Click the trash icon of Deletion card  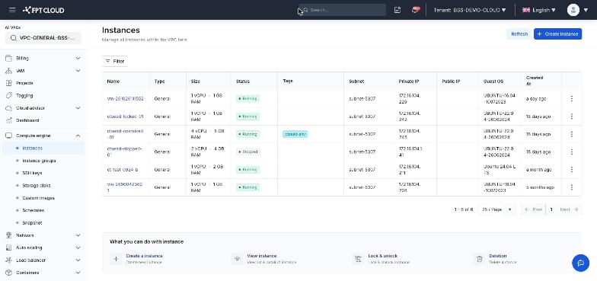tap(480, 259)
